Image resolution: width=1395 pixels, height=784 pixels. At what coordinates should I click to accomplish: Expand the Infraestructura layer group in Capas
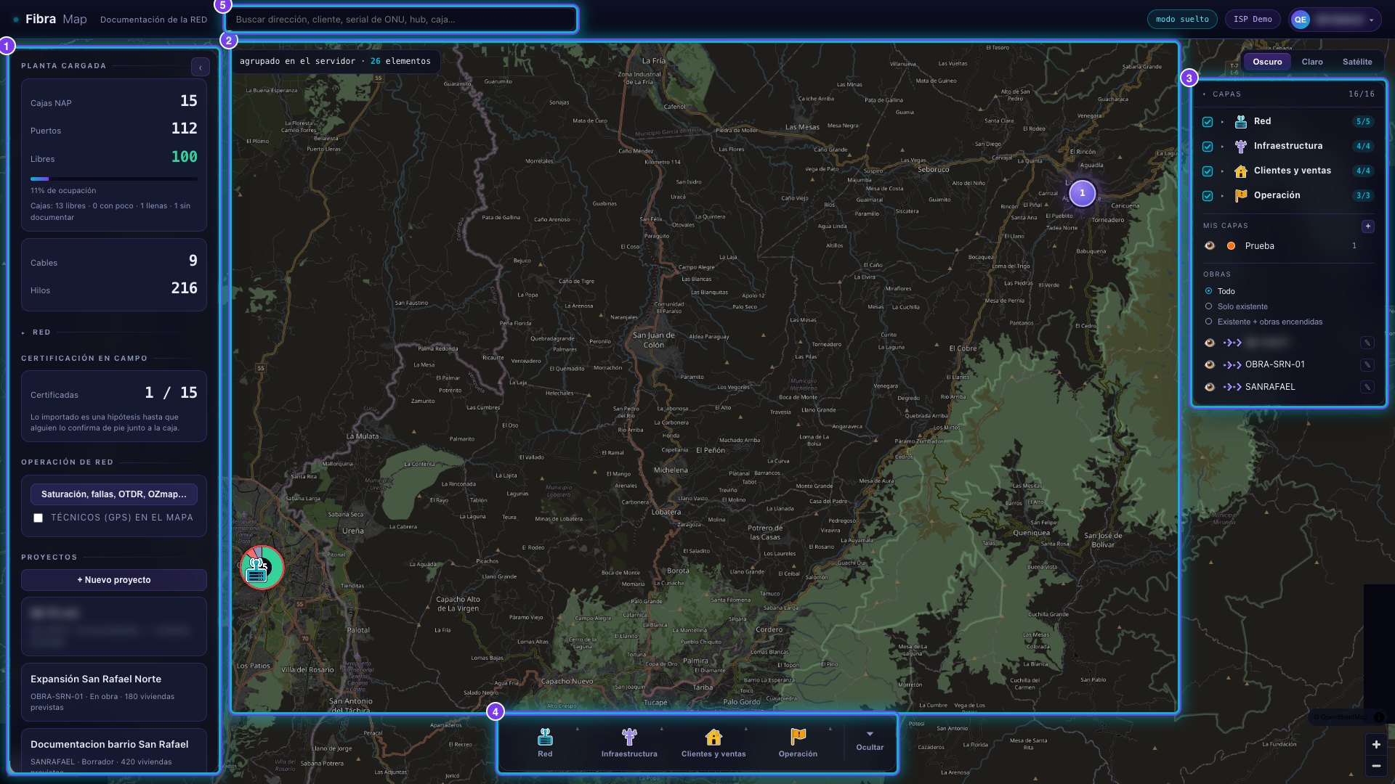[x=1223, y=147]
